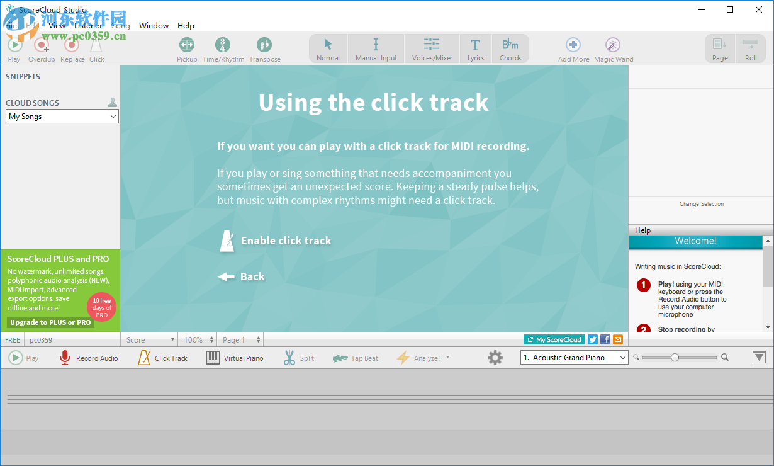
Task: Collapse the recording panel with triangle button
Action: tap(759, 357)
